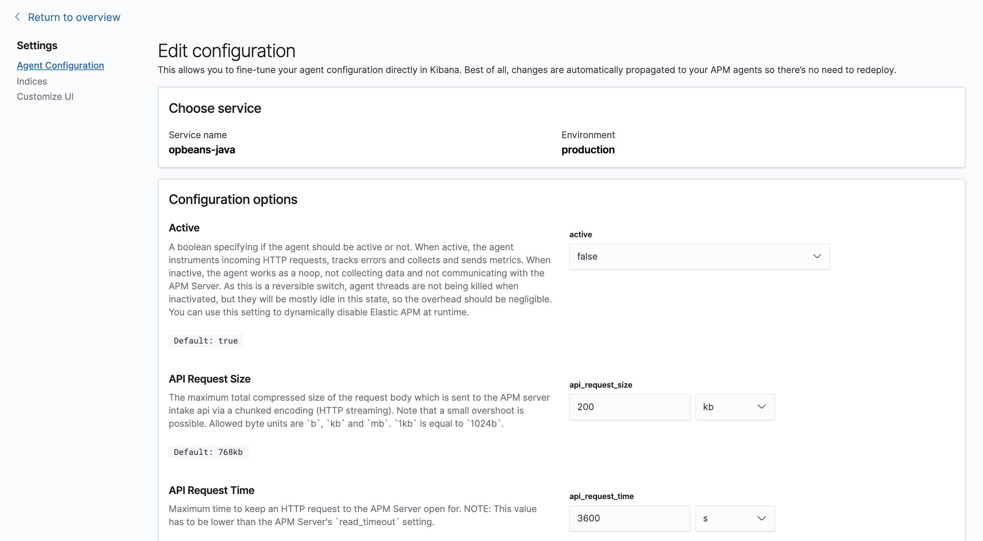The height and width of the screenshot is (541, 983).
Task: Click the api_request_time value field showing 3600
Action: click(629, 518)
